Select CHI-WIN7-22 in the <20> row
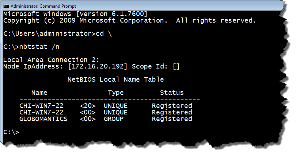 point(41,106)
